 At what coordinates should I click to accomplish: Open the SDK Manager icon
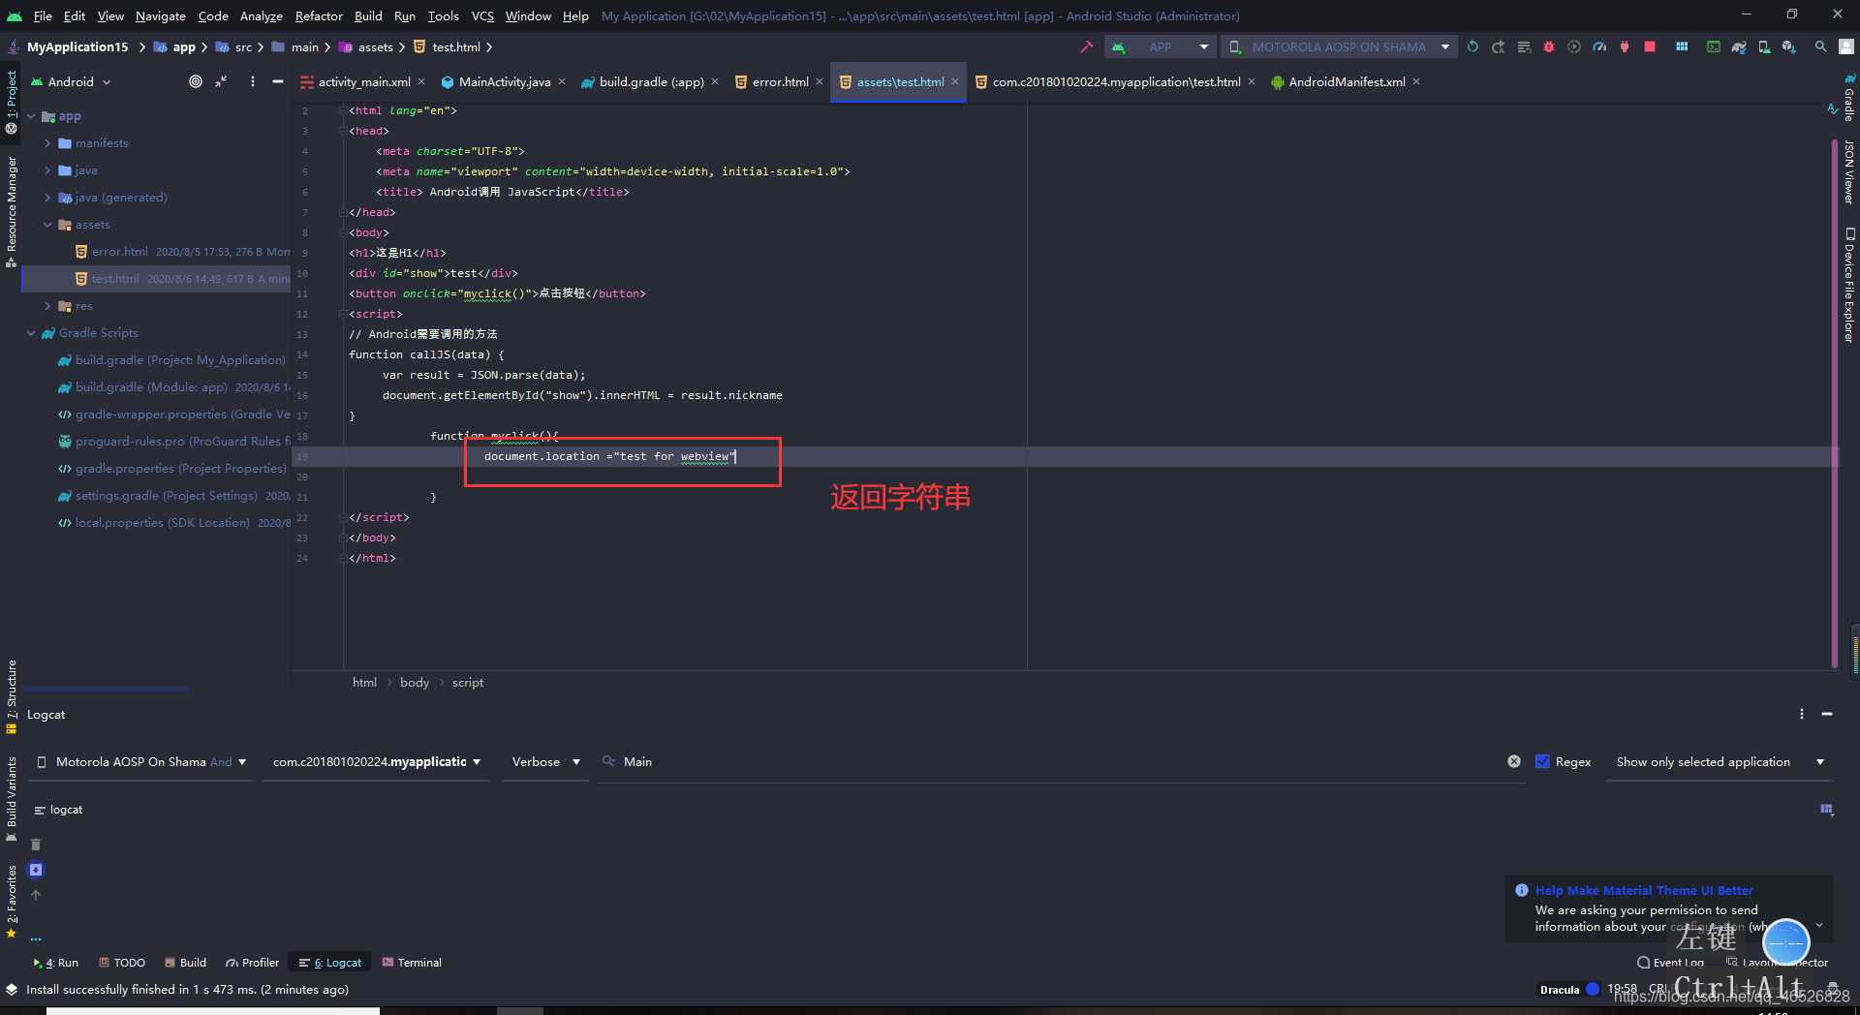(1789, 46)
